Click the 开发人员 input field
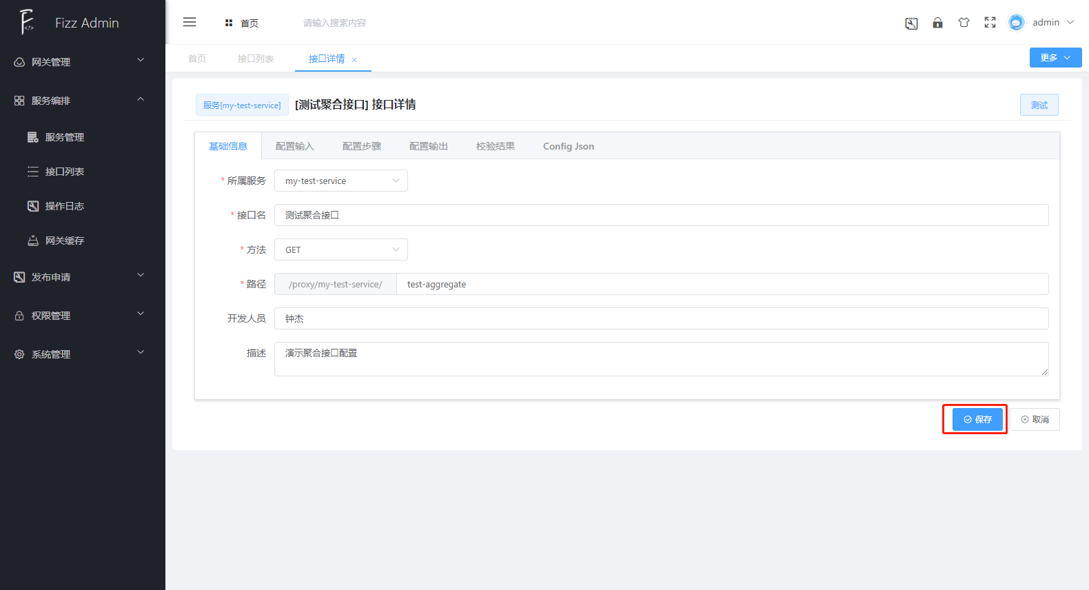Viewport: 1089px width, 590px height. point(662,318)
